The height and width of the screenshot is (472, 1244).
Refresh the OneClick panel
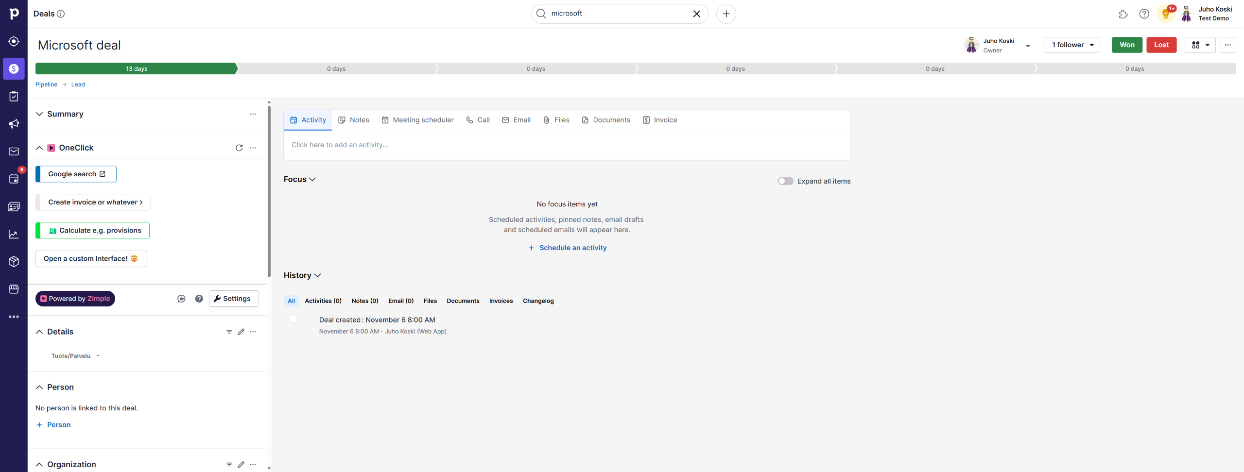point(239,148)
